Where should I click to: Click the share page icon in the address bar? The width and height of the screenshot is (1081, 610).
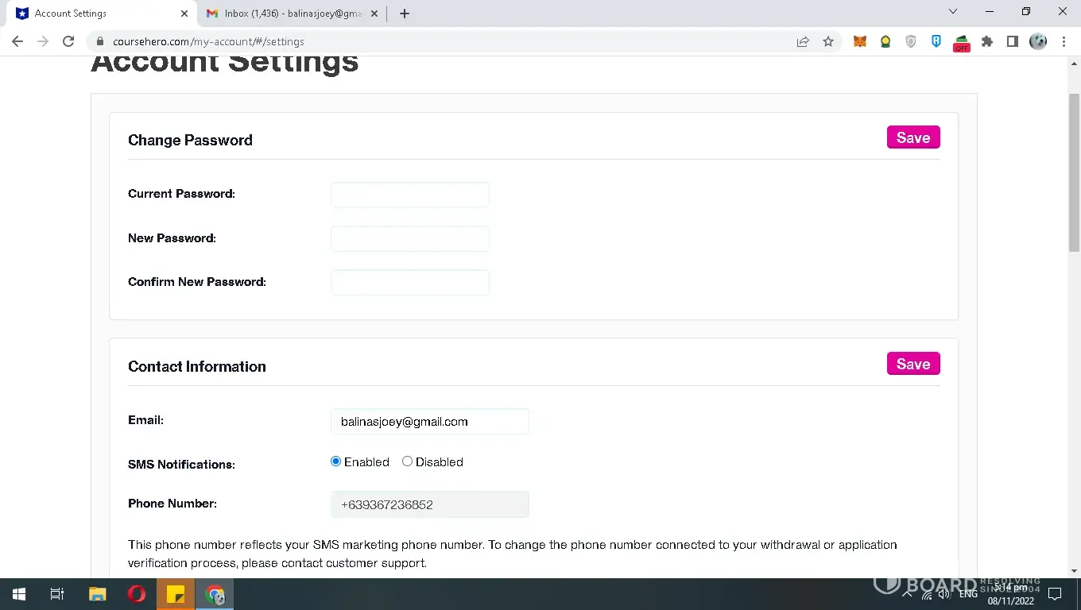803,41
